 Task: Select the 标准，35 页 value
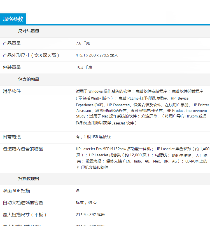tap(86, 203)
